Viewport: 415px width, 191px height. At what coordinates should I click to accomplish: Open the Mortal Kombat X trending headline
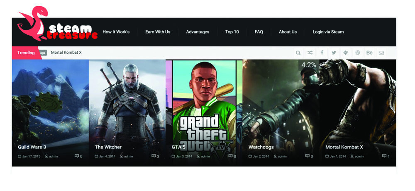click(66, 53)
